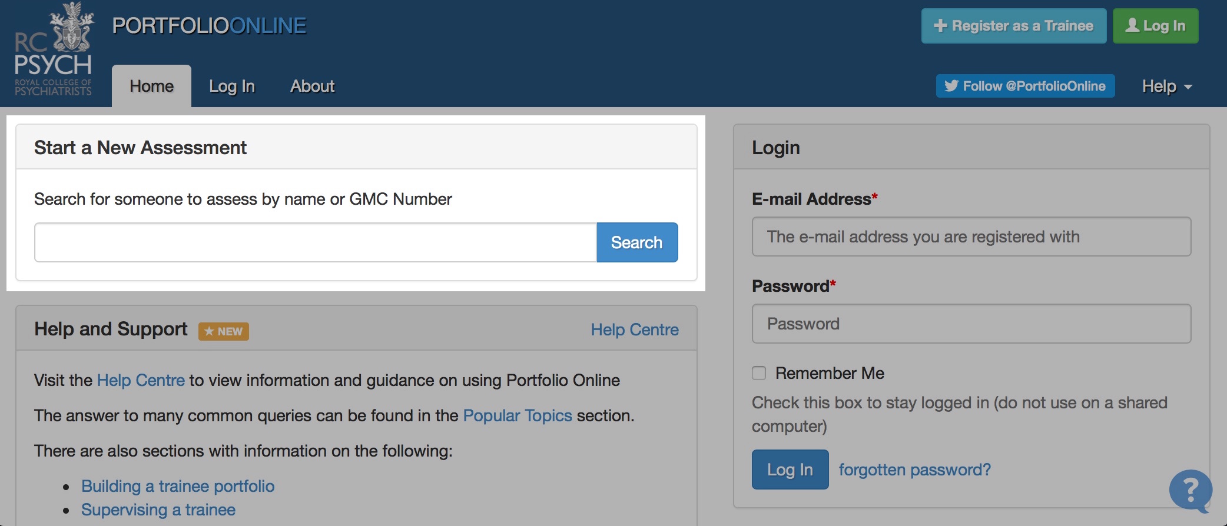Viewport: 1227px width, 526px height.
Task: Open Building a trainee portfolio link
Action: tap(178, 486)
